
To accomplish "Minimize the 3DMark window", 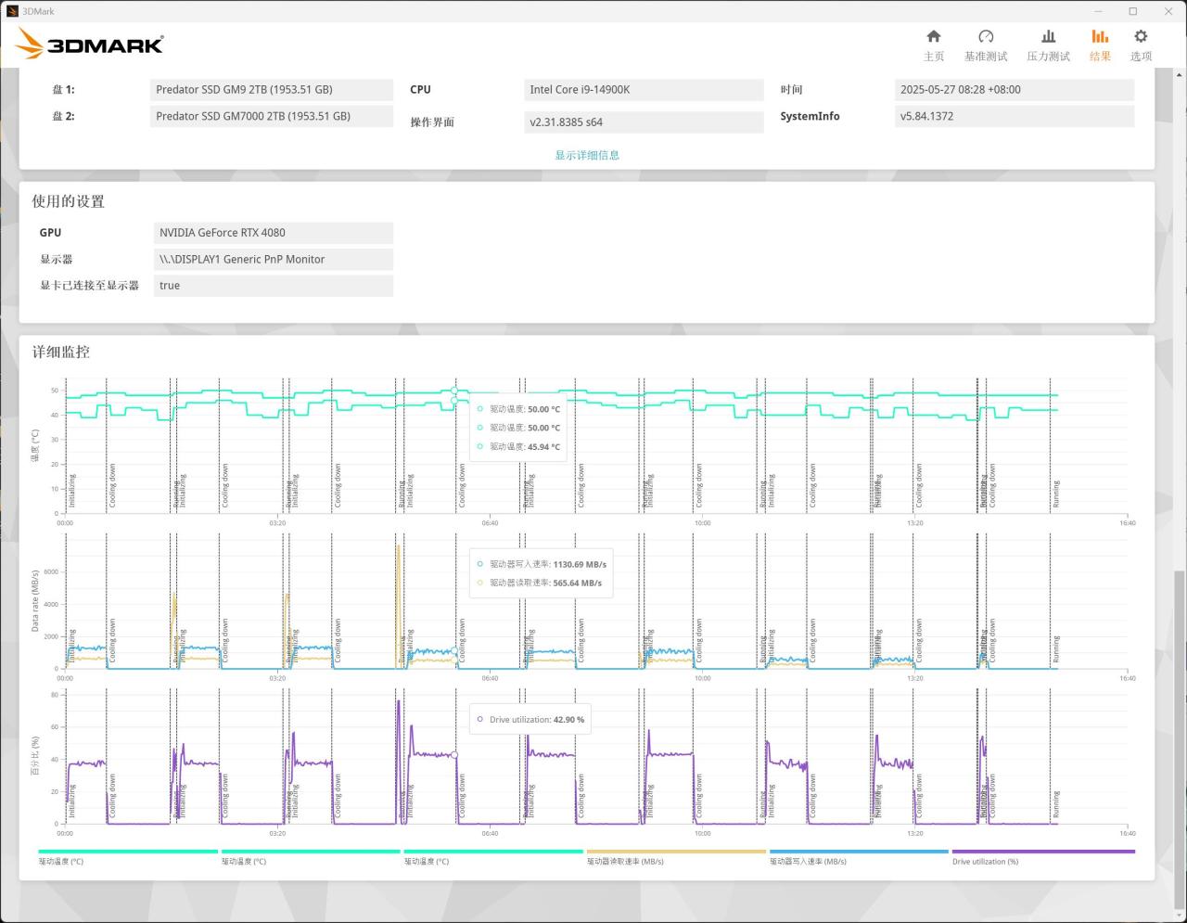I will pyautogui.click(x=1098, y=11).
